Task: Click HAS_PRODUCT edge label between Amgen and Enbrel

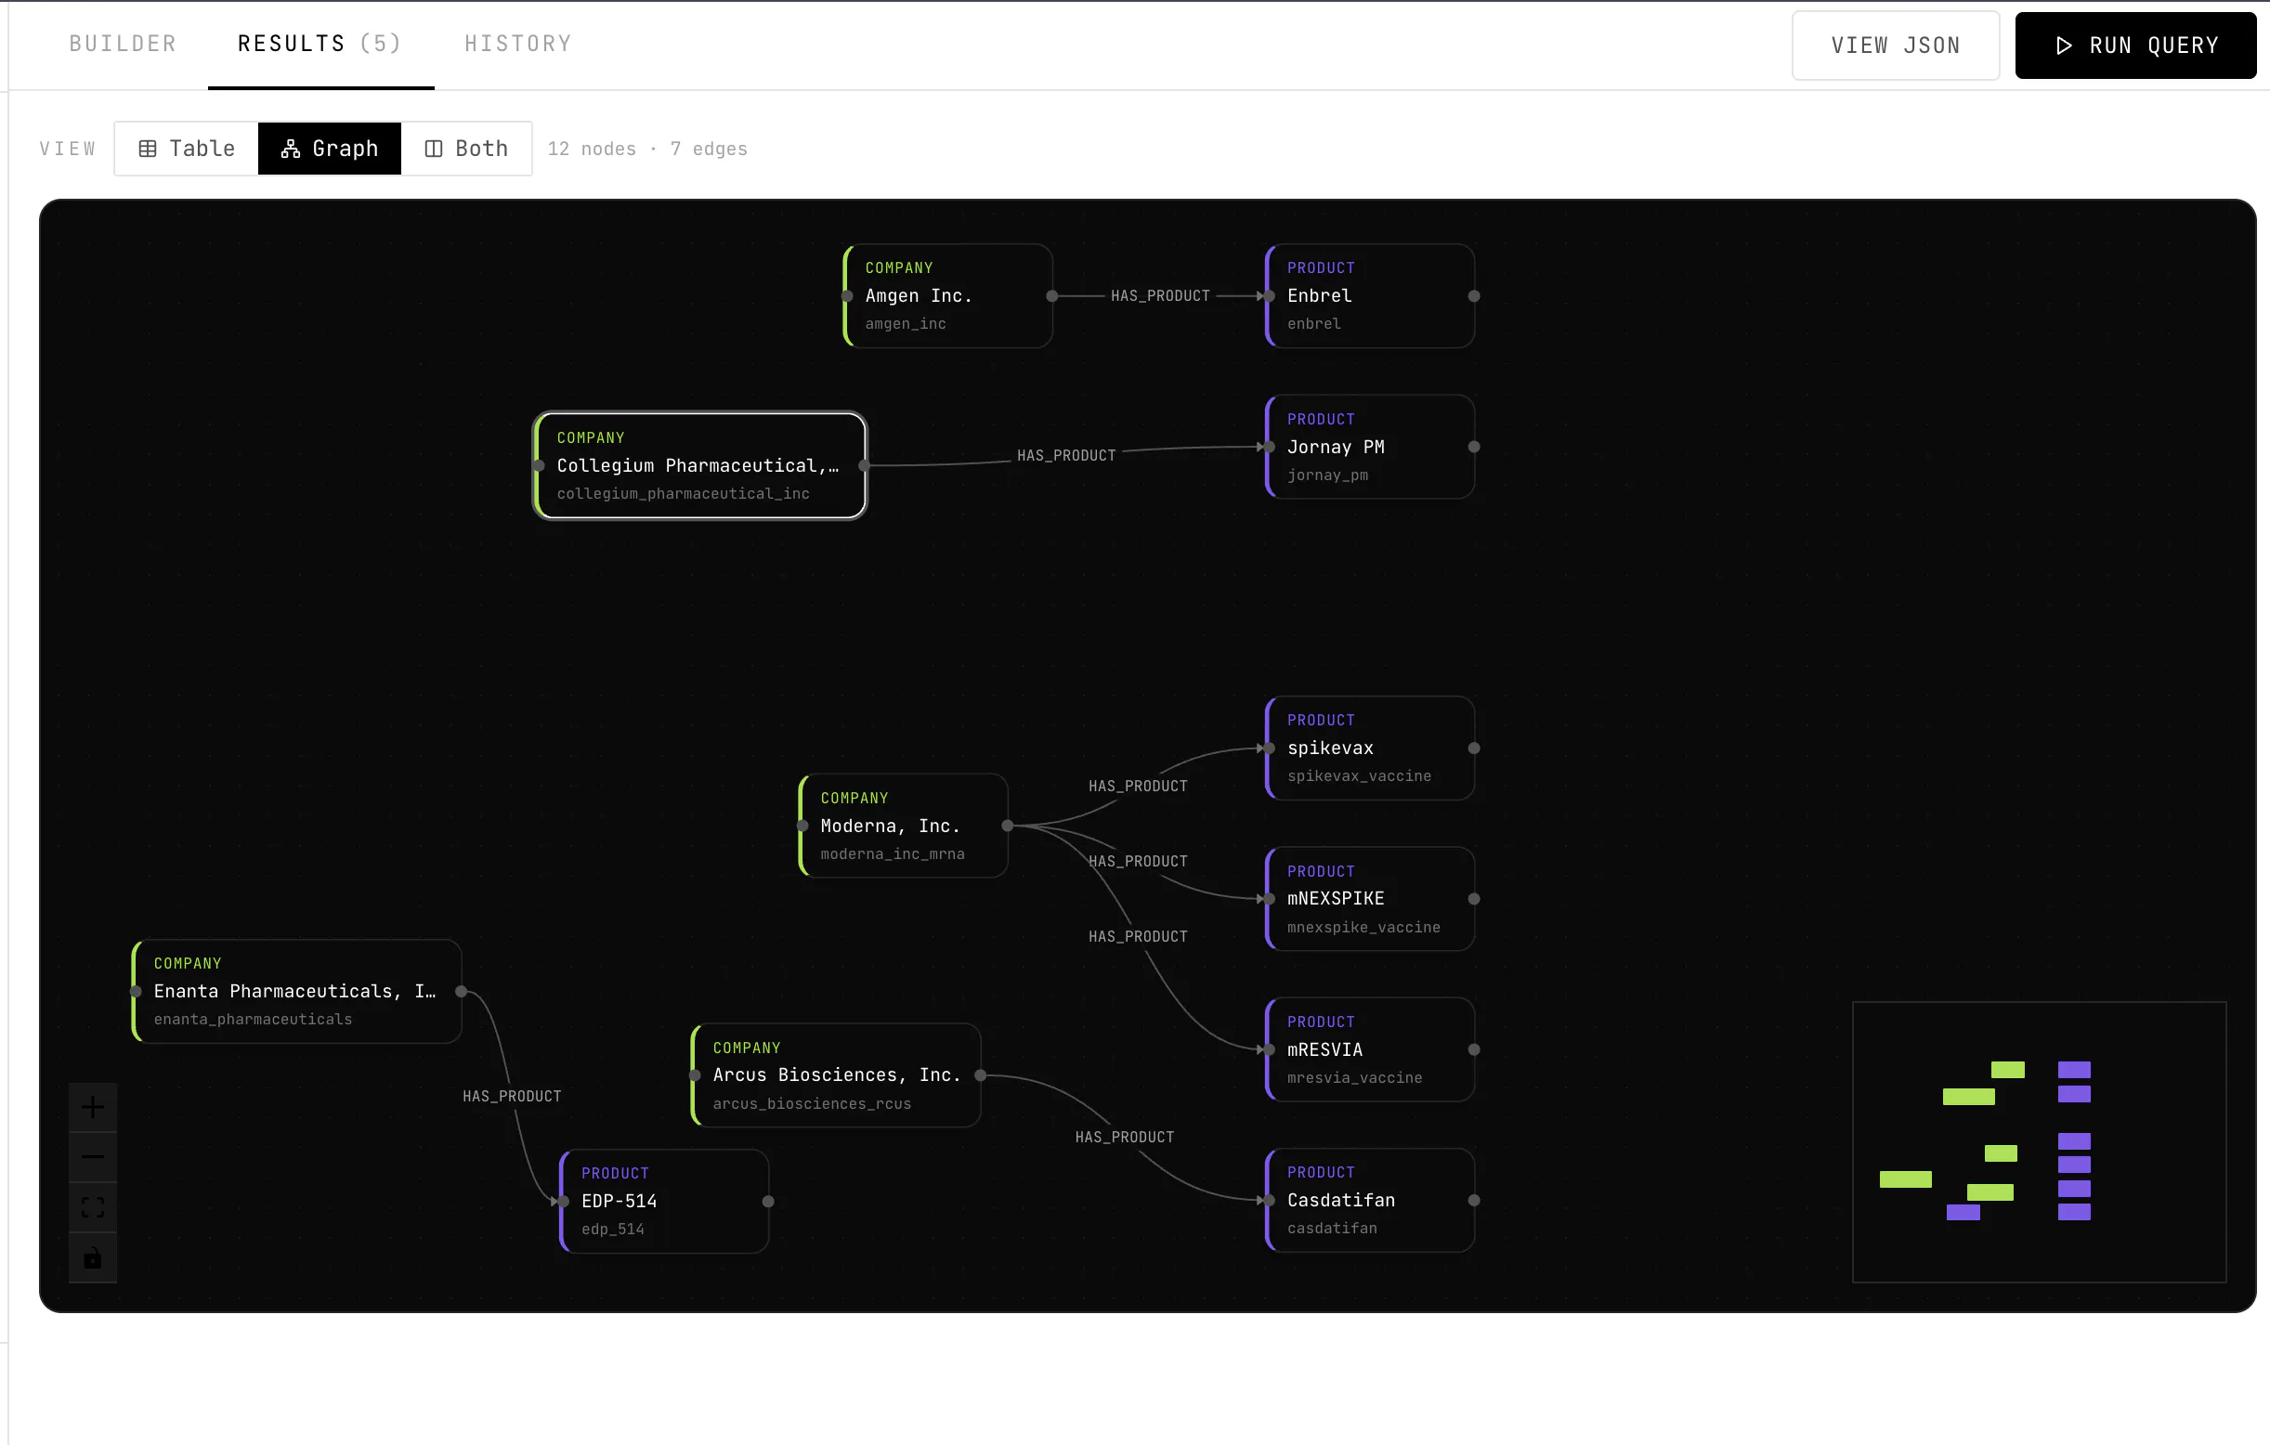Action: [1160, 296]
